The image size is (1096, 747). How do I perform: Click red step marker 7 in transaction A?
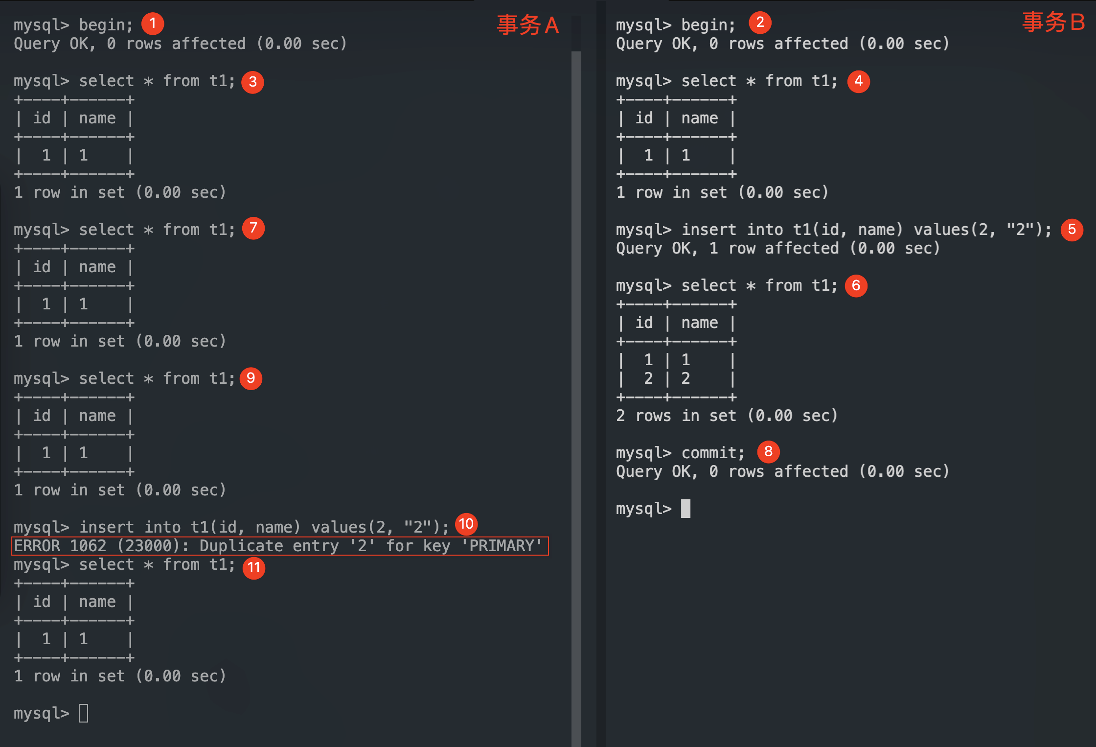[253, 228]
